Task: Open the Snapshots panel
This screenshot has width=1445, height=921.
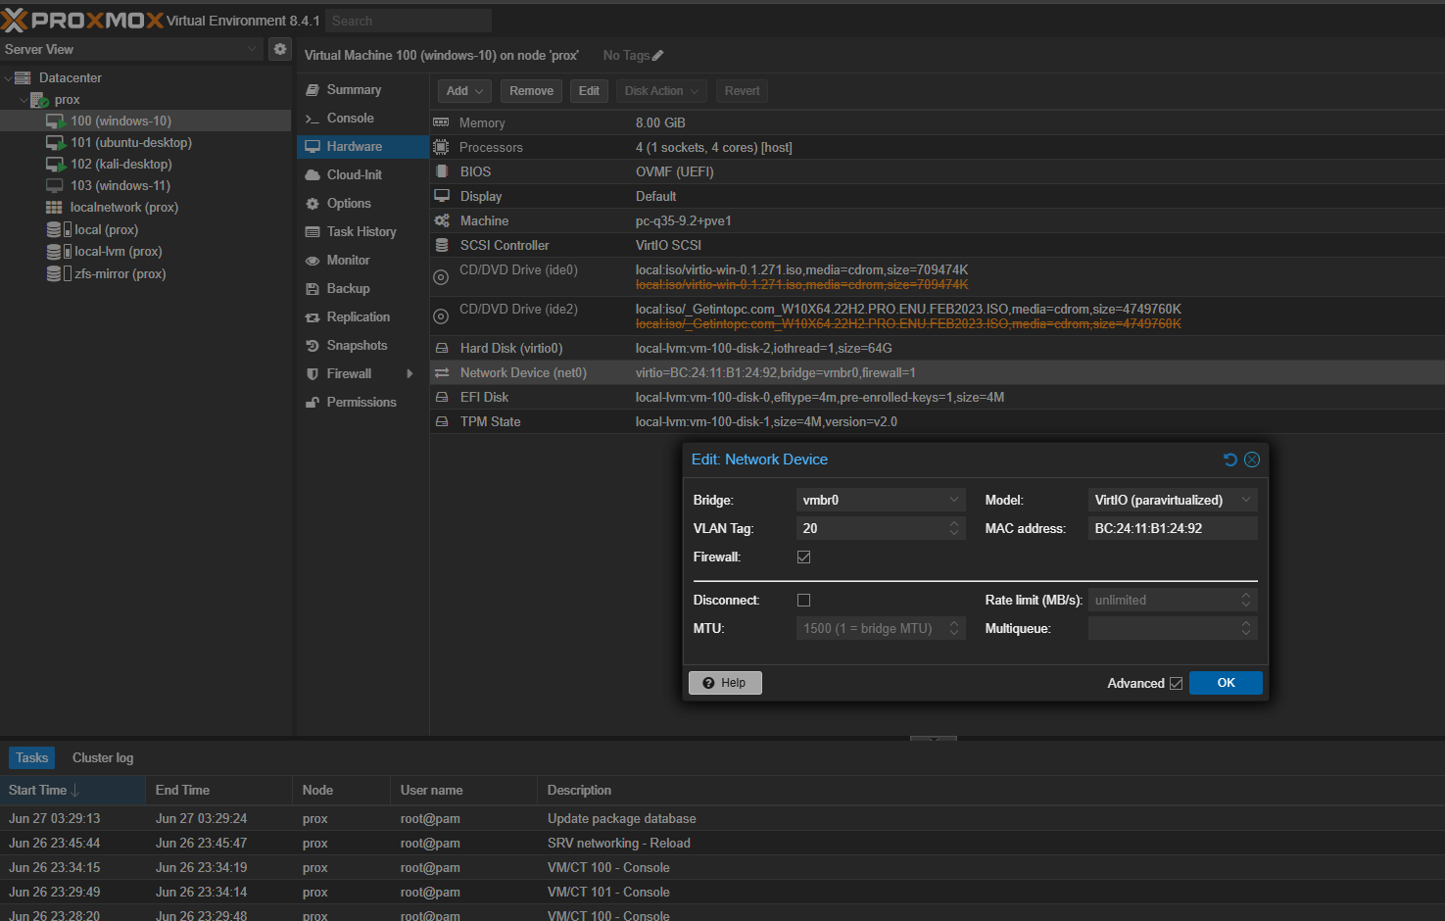Action: click(356, 345)
